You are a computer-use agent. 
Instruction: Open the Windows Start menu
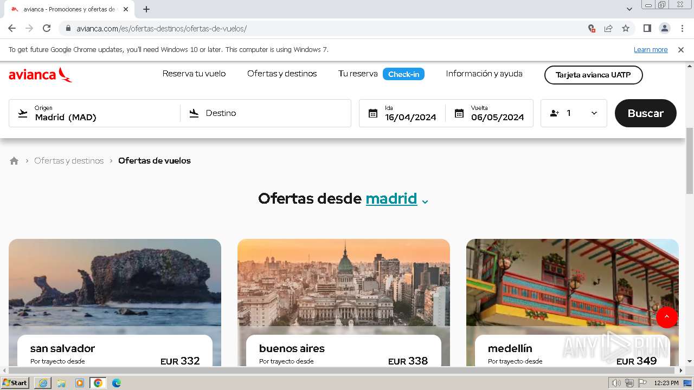pos(15,383)
